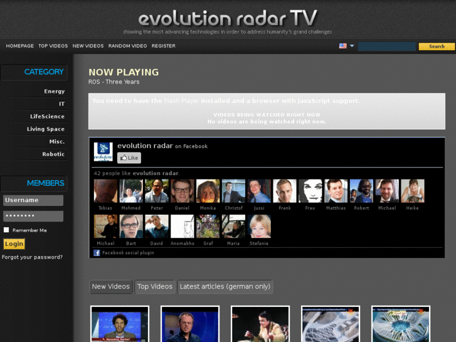Switch to the Top Videos tab
456x342 pixels.
click(x=155, y=287)
